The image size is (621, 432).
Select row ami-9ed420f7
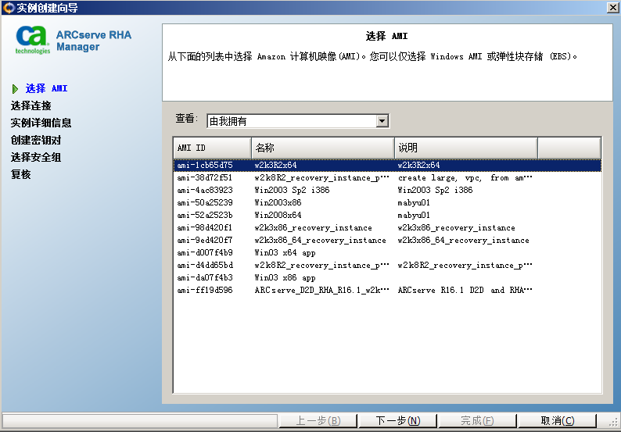387,240
